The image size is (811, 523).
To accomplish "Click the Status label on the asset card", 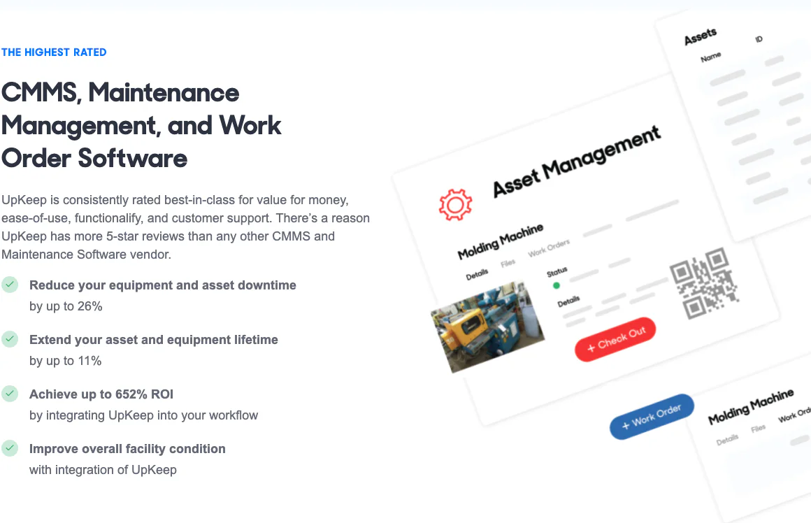I will [557, 271].
